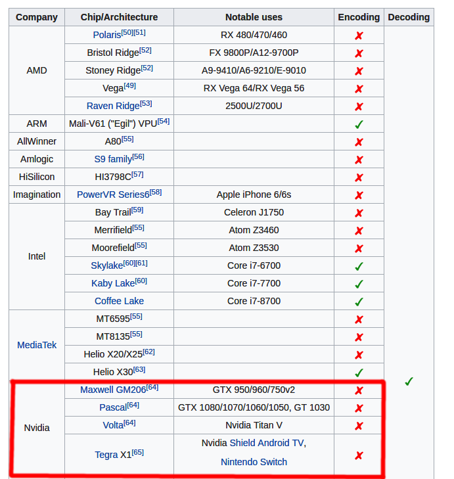The height and width of the screenshot is (479, 454).
Task: Click the encoding X for Tegra X1
Action: pos(359,456)
